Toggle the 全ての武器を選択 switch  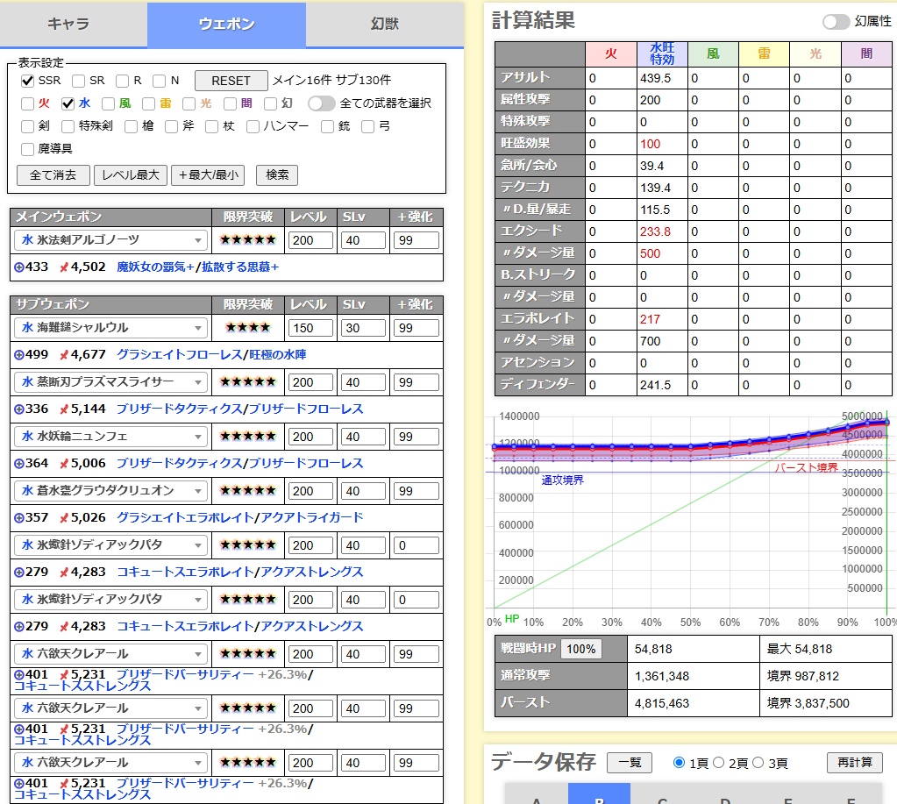(321, 103)
